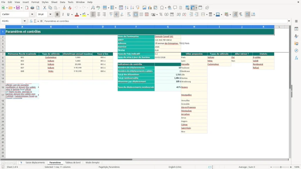Click the Save document icon
301x169 pixels.
(x=18, y=8)
